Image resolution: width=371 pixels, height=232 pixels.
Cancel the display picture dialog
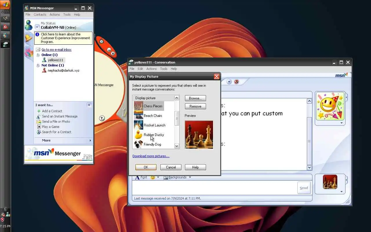[x=171, y=167]
